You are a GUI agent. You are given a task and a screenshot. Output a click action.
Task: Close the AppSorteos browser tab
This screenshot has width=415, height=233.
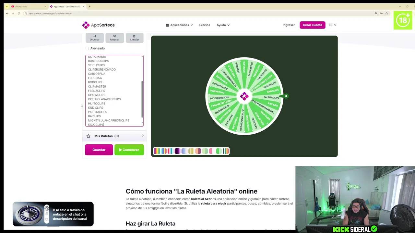pos(84,6)
